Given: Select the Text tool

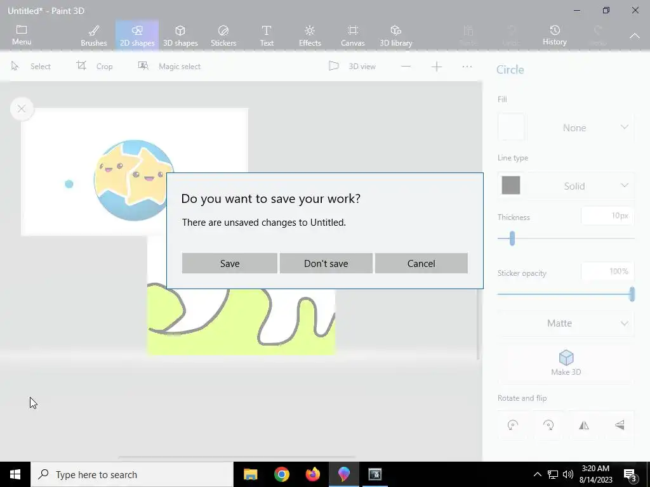Looking at the screenshot, I should tap(267, 36).
